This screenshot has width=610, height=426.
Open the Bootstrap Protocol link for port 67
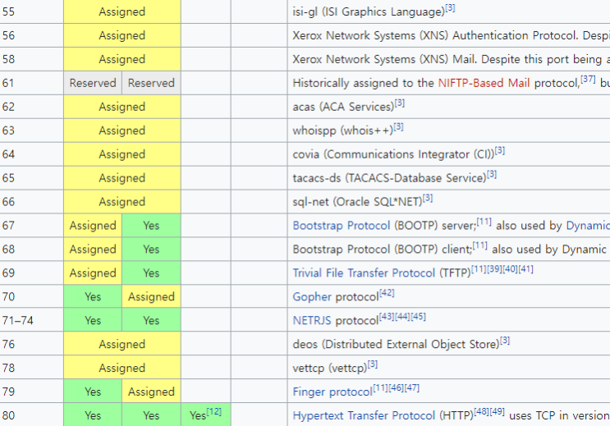(x=342, y=226)
